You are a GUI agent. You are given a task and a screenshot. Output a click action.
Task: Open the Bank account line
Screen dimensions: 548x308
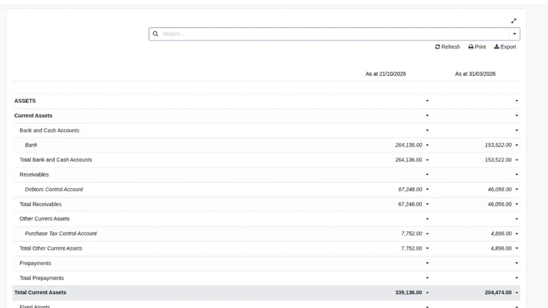pos(31,145)
